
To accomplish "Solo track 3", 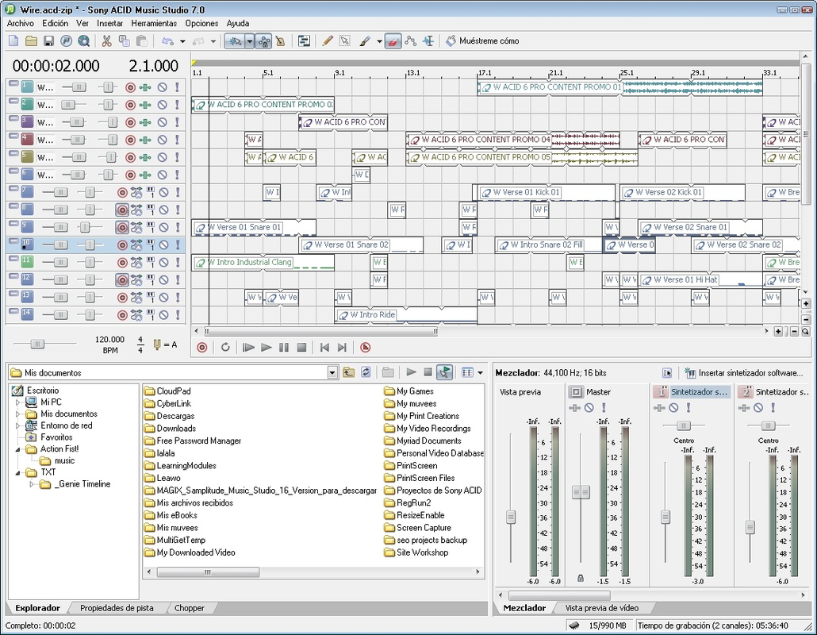I will pyautogui.click(x=177, y=122).
